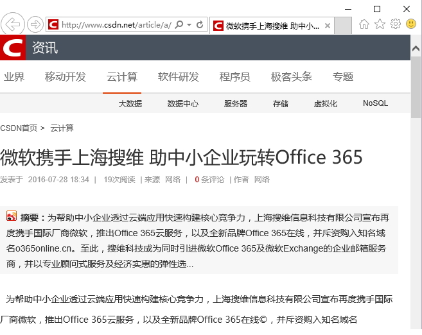The image size is (422, 335).
Task: Select the 微软携手上海搜维 browser tab
Action: [272, 26]
